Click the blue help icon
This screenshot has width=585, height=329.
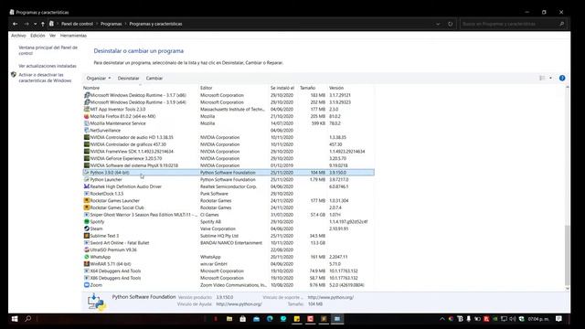[562, 78]
